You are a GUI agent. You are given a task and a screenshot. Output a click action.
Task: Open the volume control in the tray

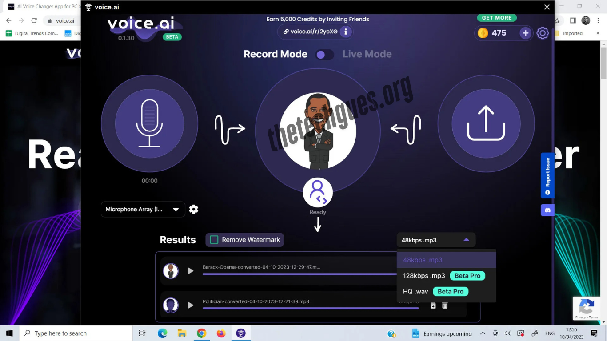click(x=508, y=333)
